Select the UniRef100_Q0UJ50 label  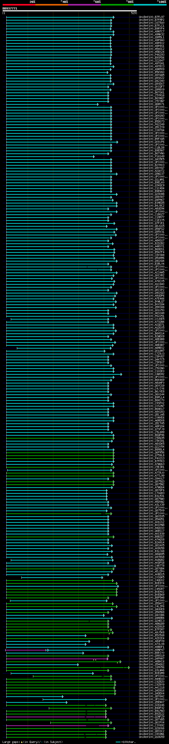152,310
